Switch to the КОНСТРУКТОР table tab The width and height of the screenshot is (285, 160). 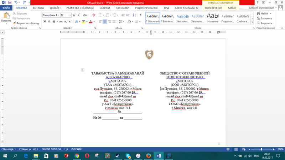click(213, 8)
